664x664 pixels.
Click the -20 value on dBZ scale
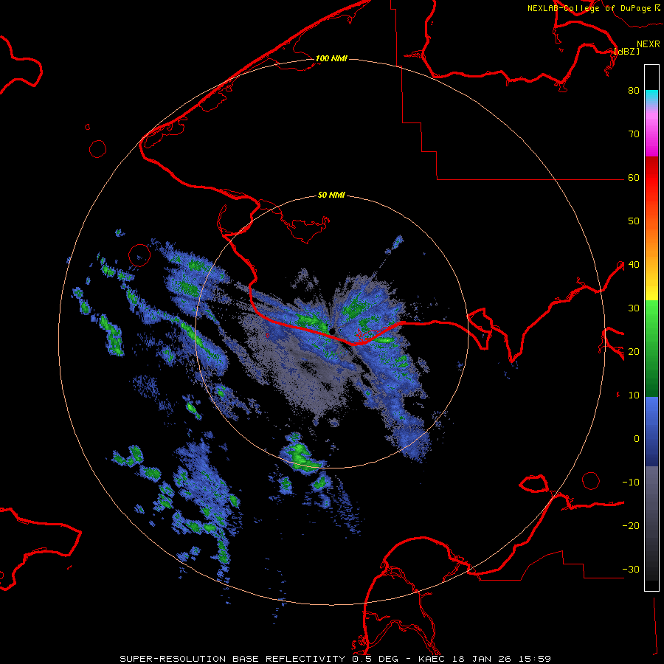coord(631,525)
